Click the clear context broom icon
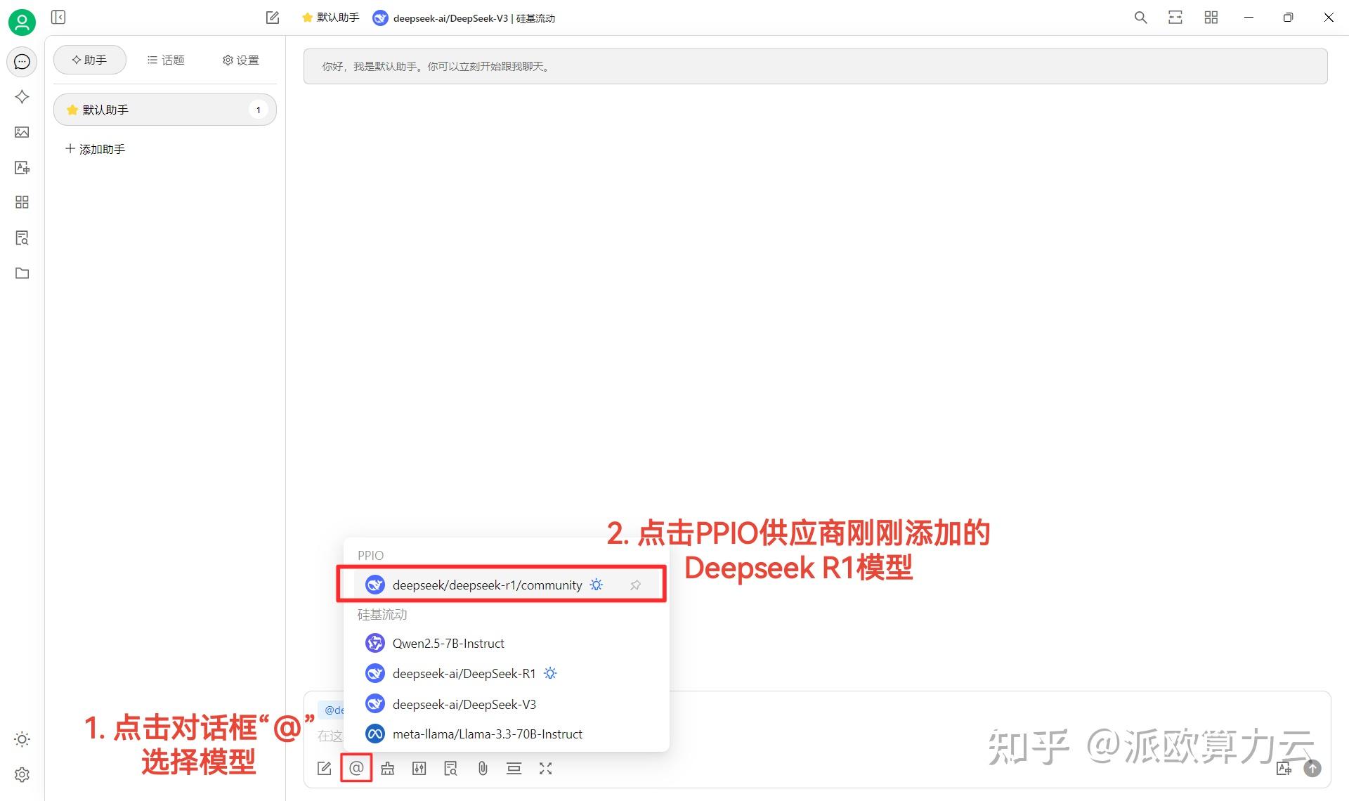This screenshot has width=1349, height=801. (387, 768)
